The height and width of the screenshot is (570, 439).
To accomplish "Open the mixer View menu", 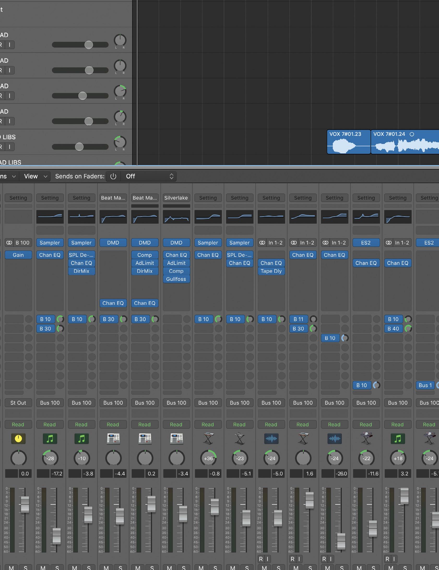I will [35, 176].
